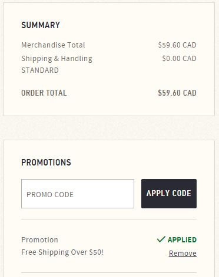Click the Merchandise Total amount $59.60 CAD

click(177, 45)
